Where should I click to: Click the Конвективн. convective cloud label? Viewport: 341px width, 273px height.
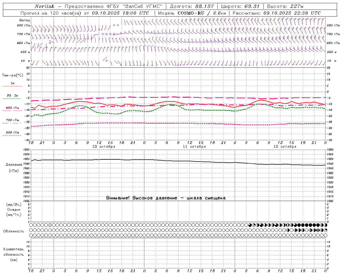(14, 249)
